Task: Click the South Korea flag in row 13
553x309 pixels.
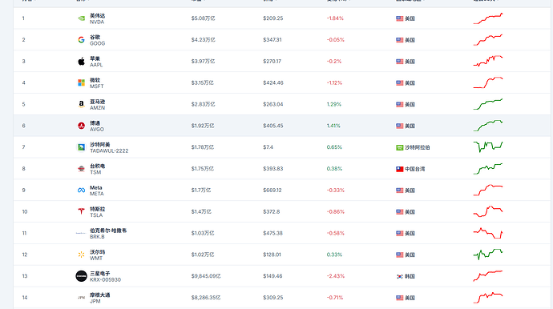Action: 399,277
